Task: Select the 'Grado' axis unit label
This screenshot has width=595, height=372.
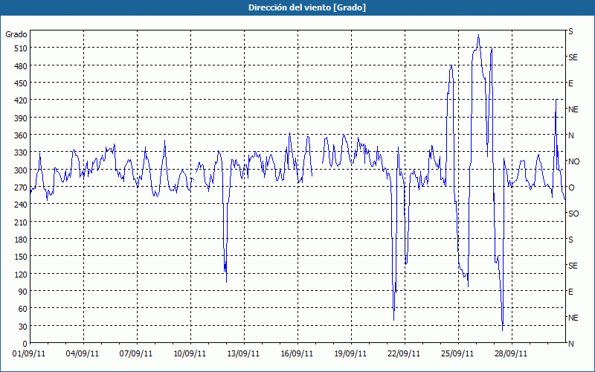Action: pos(16,34)
